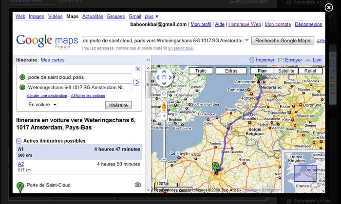Click the Lien link
The width and height of the screenshot is (341, 204).
(317, 60)
